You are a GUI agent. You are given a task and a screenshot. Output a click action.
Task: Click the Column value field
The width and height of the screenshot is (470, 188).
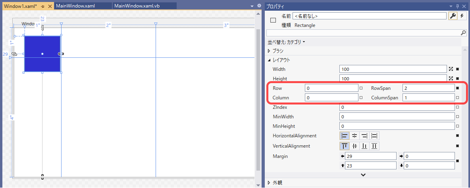(x=331, y=97)
